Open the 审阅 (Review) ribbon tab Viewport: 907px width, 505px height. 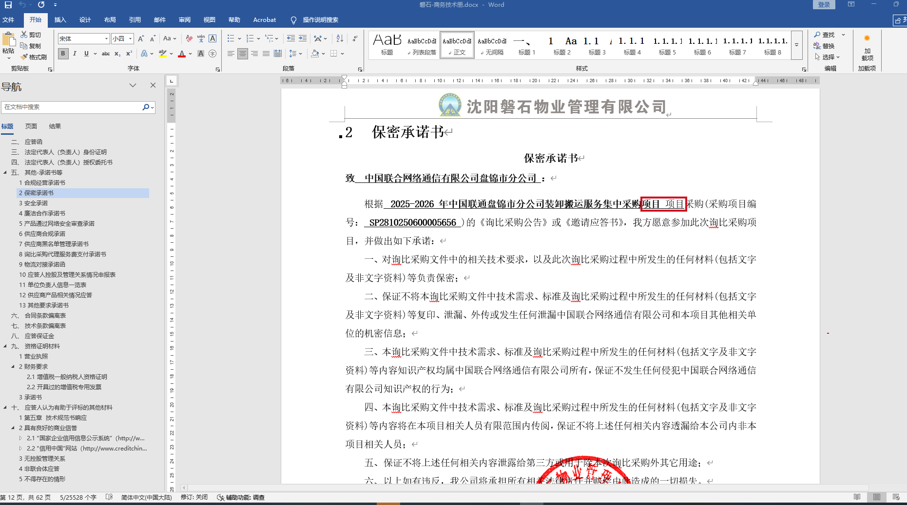(185, 19)
